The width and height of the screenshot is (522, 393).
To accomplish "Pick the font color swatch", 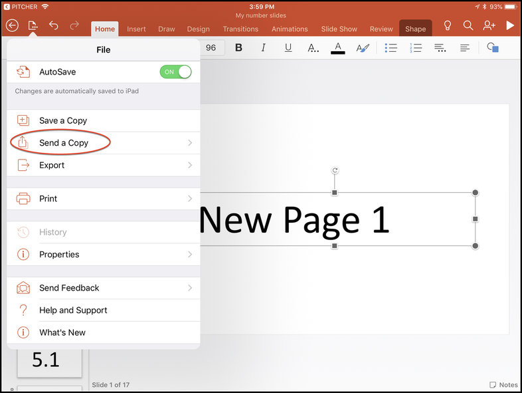I will click(x=337, y=48).
